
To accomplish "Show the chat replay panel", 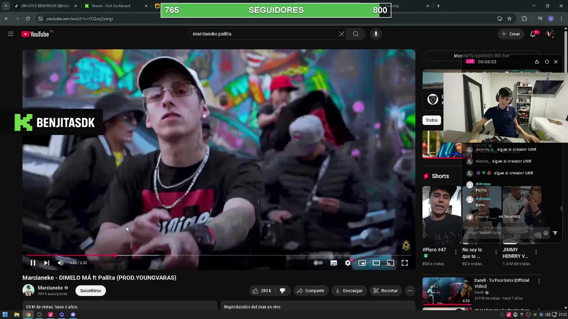I will coord(481,56).
